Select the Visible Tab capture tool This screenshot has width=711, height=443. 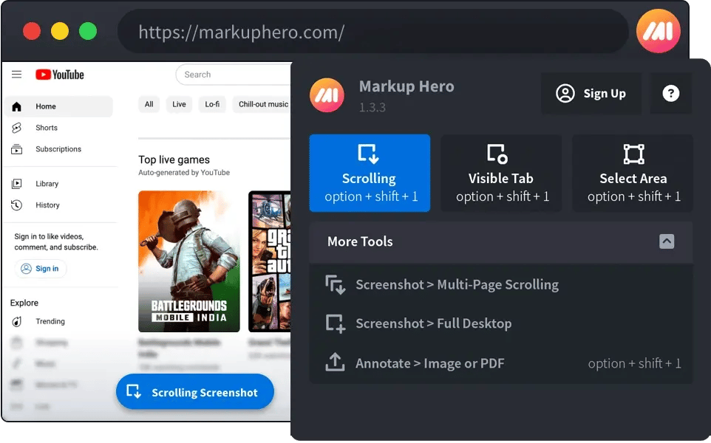[500, 173]
